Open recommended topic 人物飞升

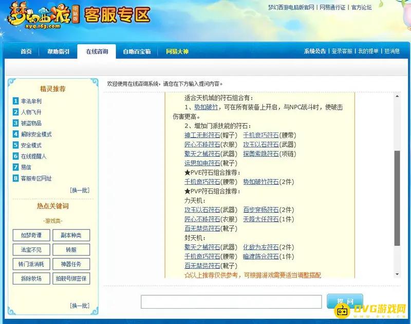pos(31,112)
